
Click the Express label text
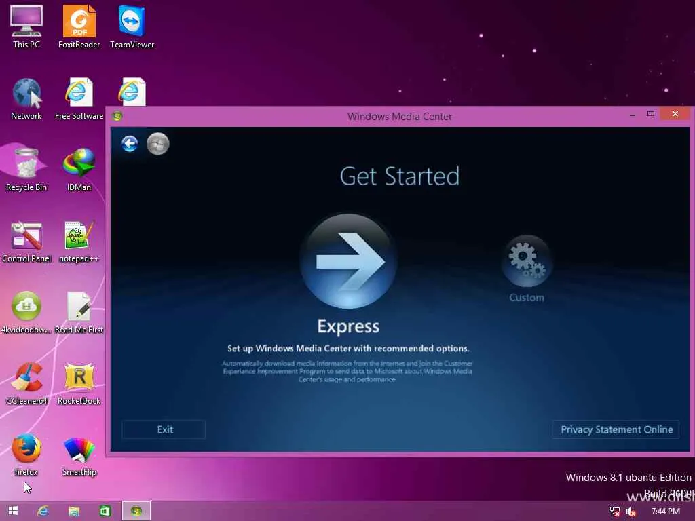(x=348, y=326)
